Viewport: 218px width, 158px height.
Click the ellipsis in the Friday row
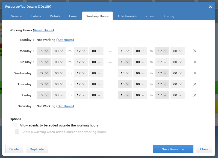click(111, 96)
